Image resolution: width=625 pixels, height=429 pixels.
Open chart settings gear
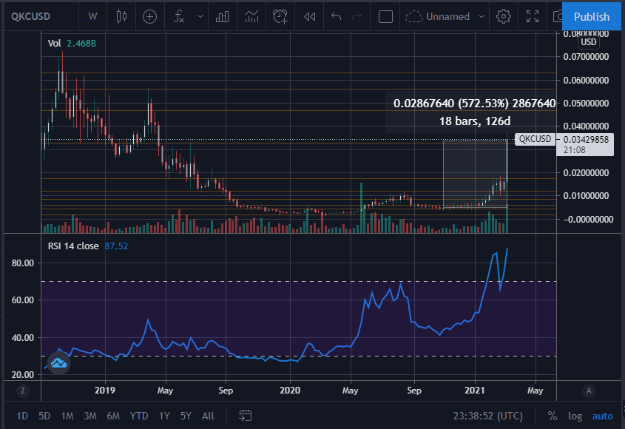(x=504, y=16)
